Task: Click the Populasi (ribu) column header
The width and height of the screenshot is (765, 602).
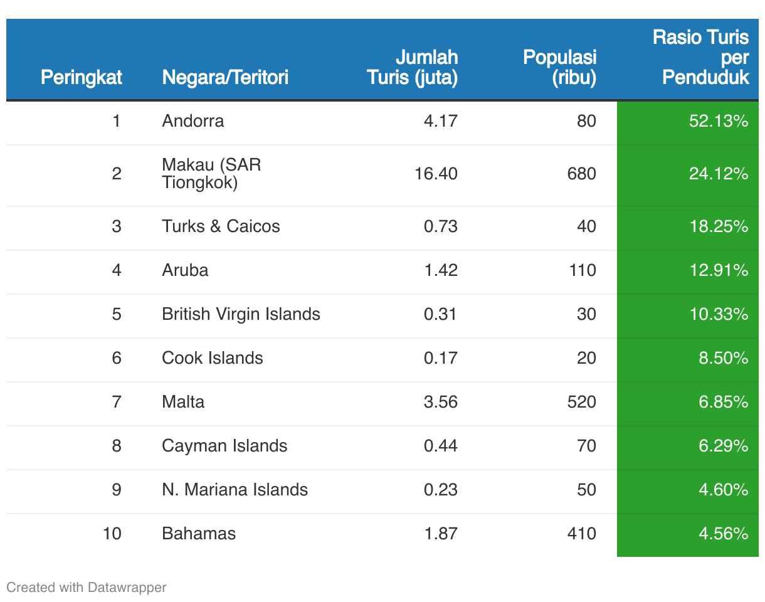Action: tap(559, 68)
